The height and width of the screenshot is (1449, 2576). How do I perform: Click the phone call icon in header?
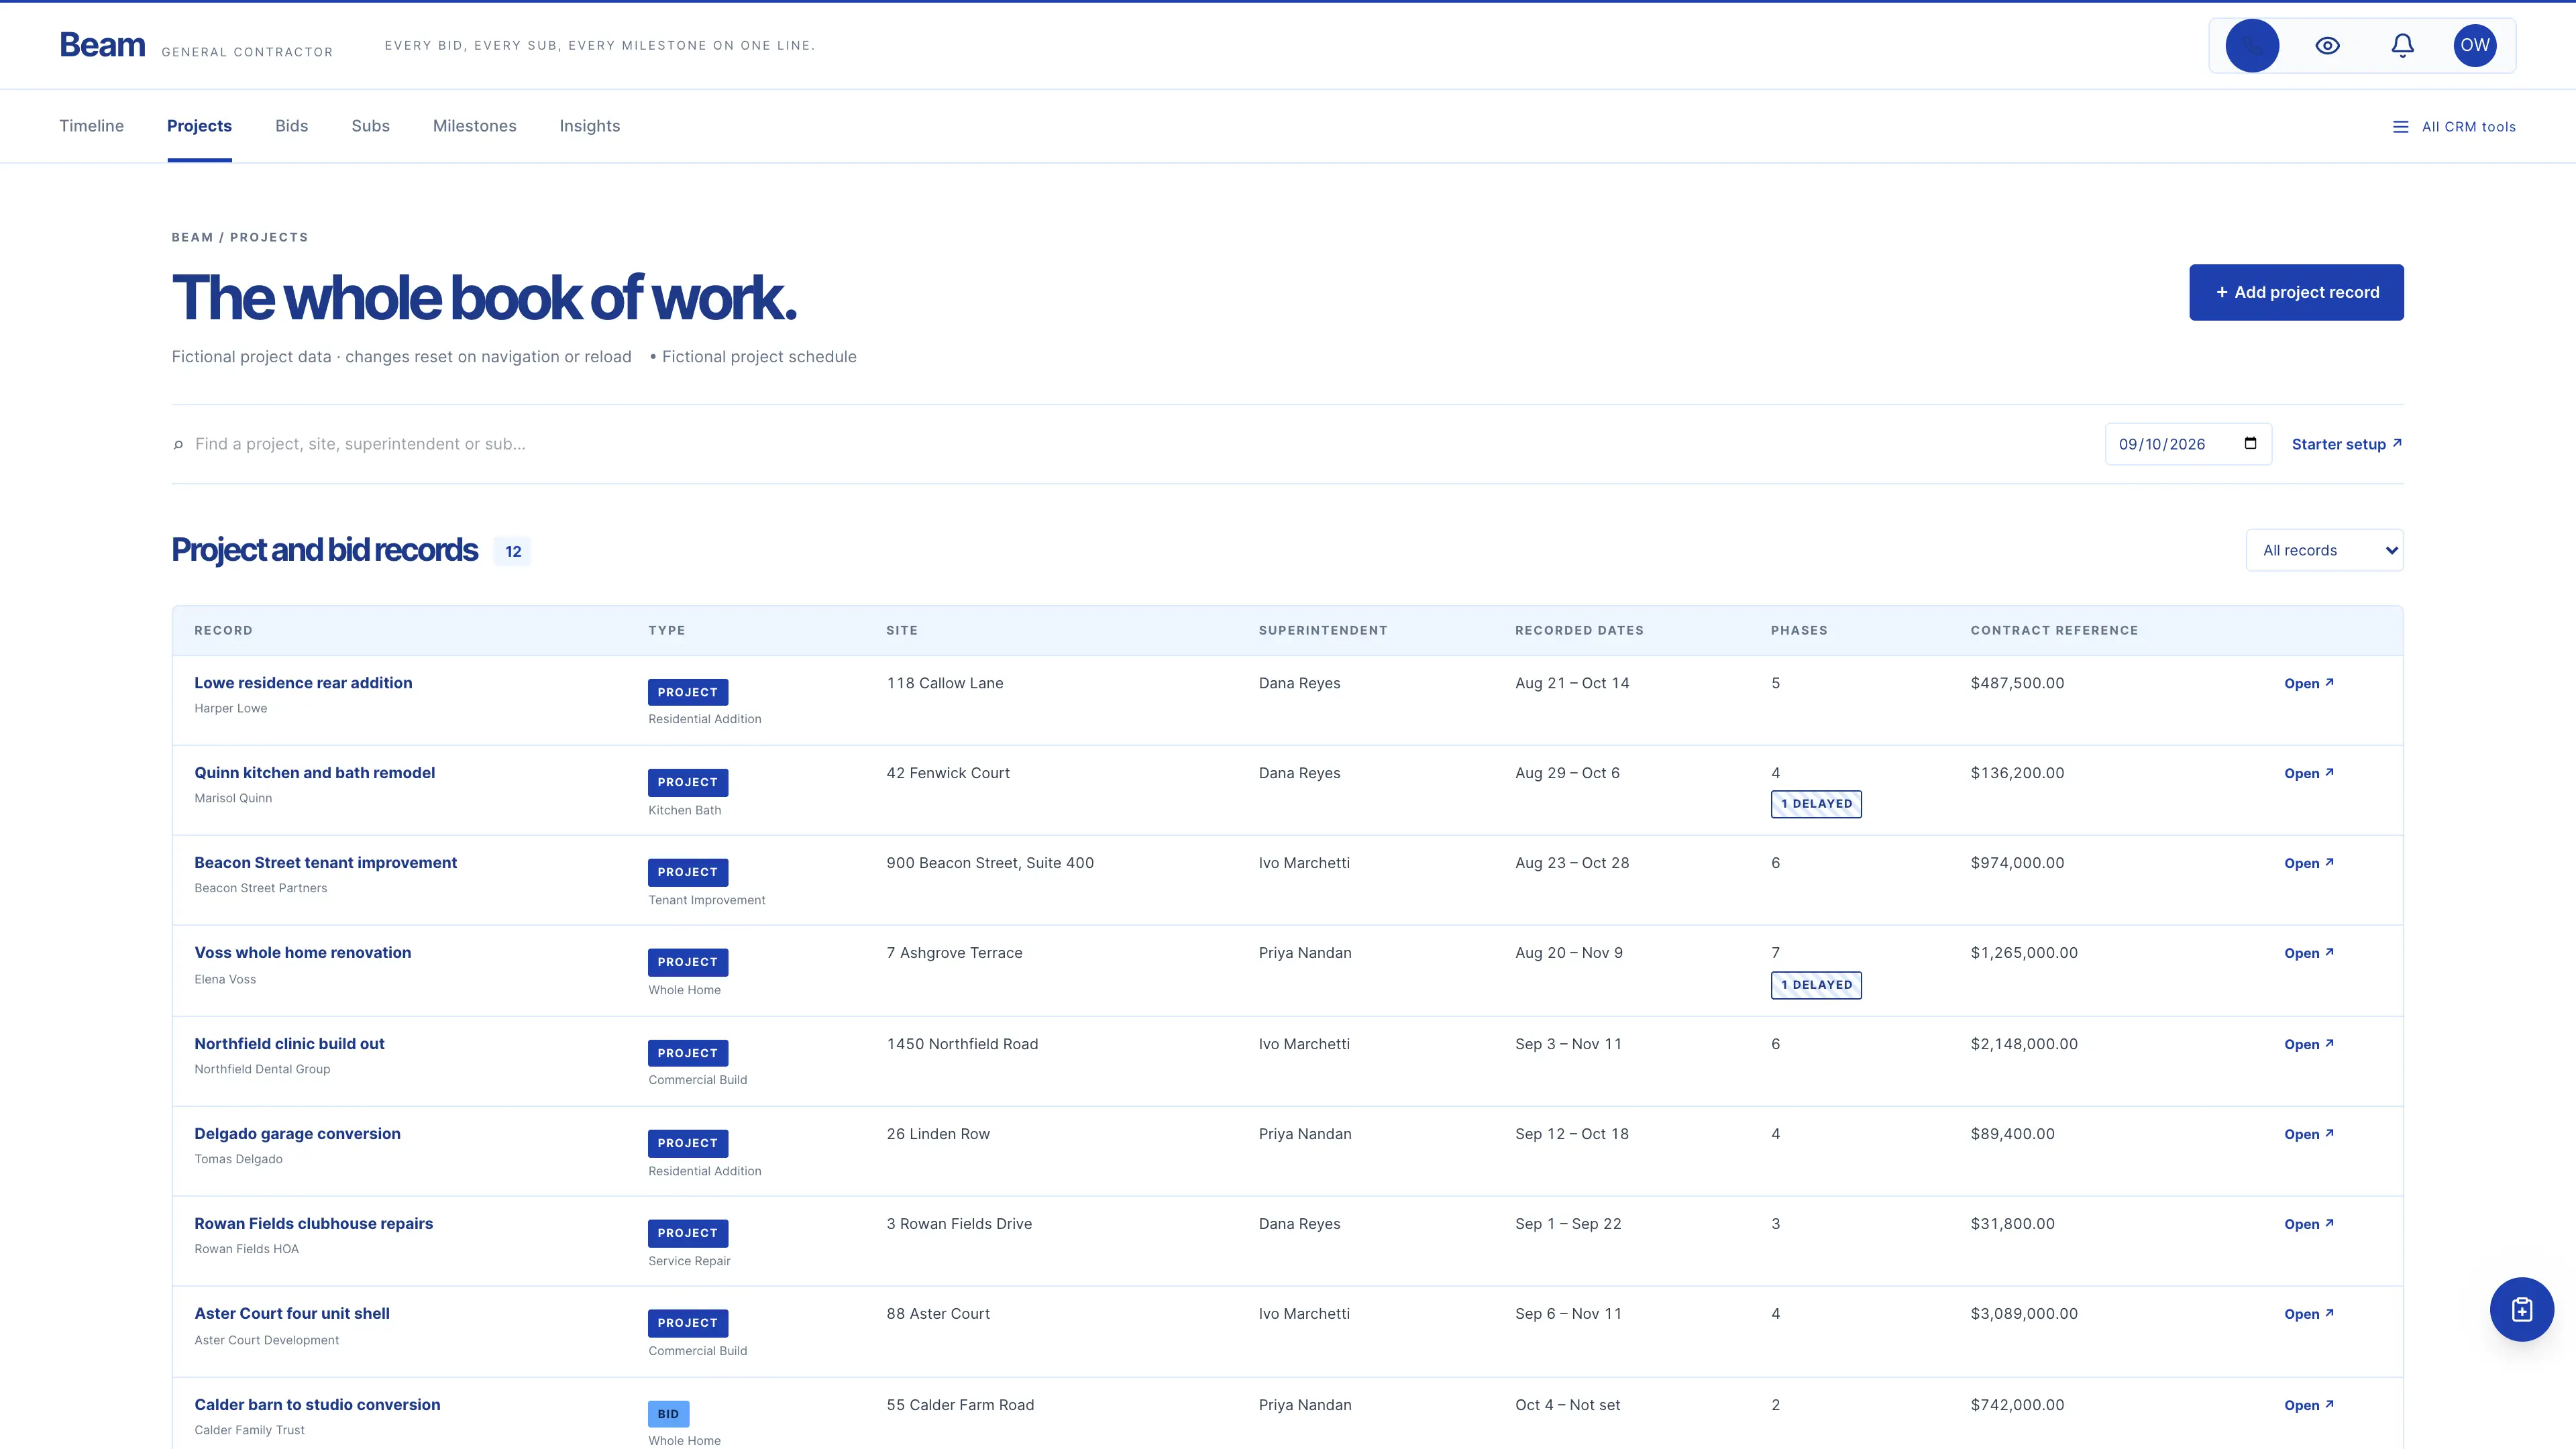point(2252,45)
